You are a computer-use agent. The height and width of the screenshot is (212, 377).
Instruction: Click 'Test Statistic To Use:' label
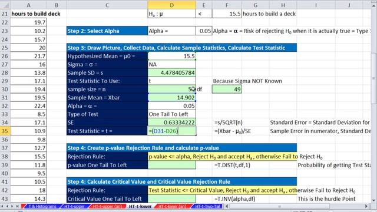[x=107, y=81]
